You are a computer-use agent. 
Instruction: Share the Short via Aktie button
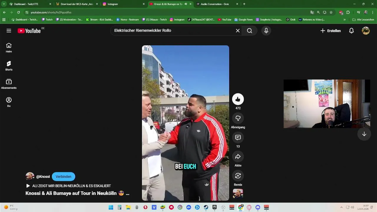point(238,157)
